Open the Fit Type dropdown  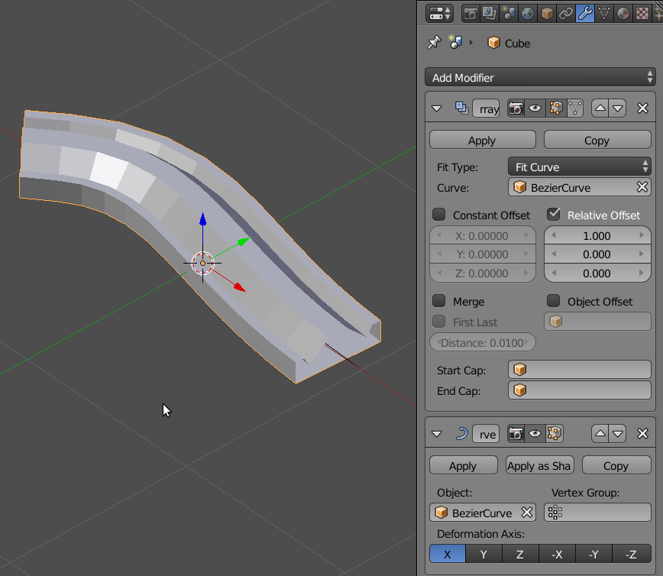tap(579, 166)
